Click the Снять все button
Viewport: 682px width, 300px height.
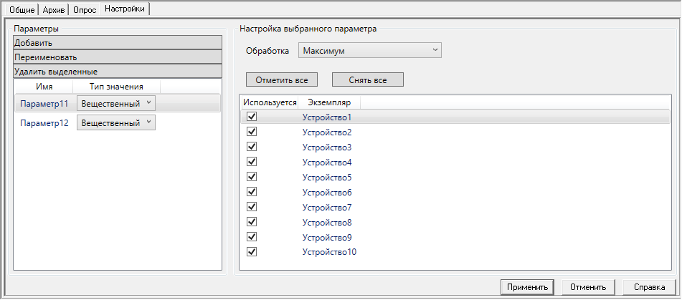click(368, 80)
